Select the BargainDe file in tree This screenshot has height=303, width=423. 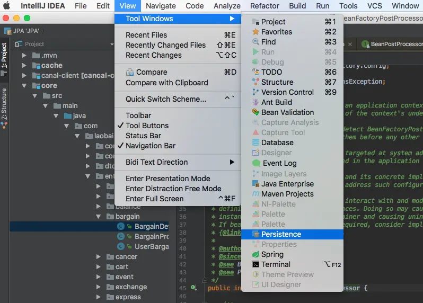89,226
